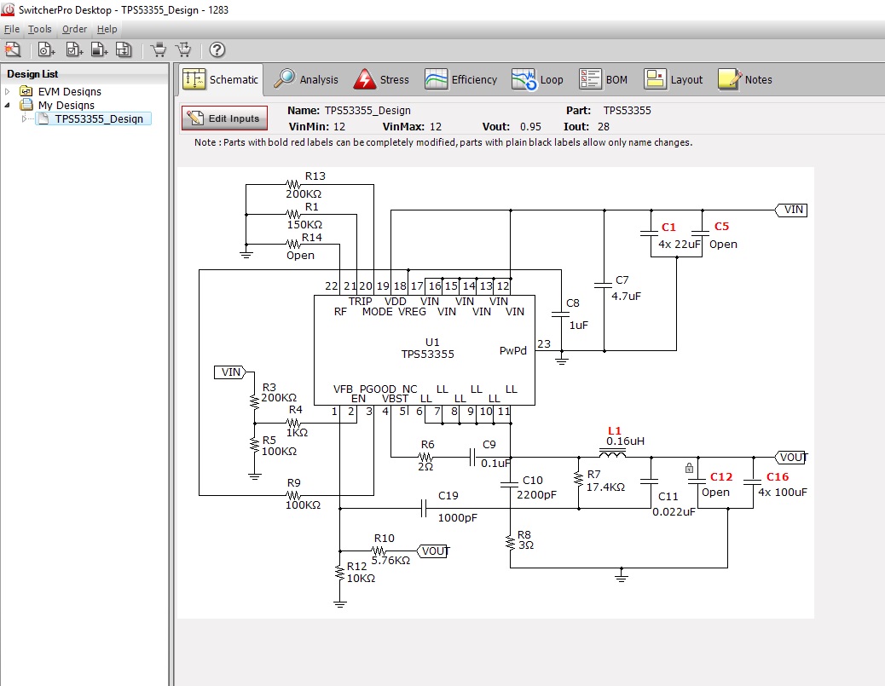Image resolution: width=885 pixels, height=686 pixels.
Task: Click the R5 resistor label
Action: point(269,440)
